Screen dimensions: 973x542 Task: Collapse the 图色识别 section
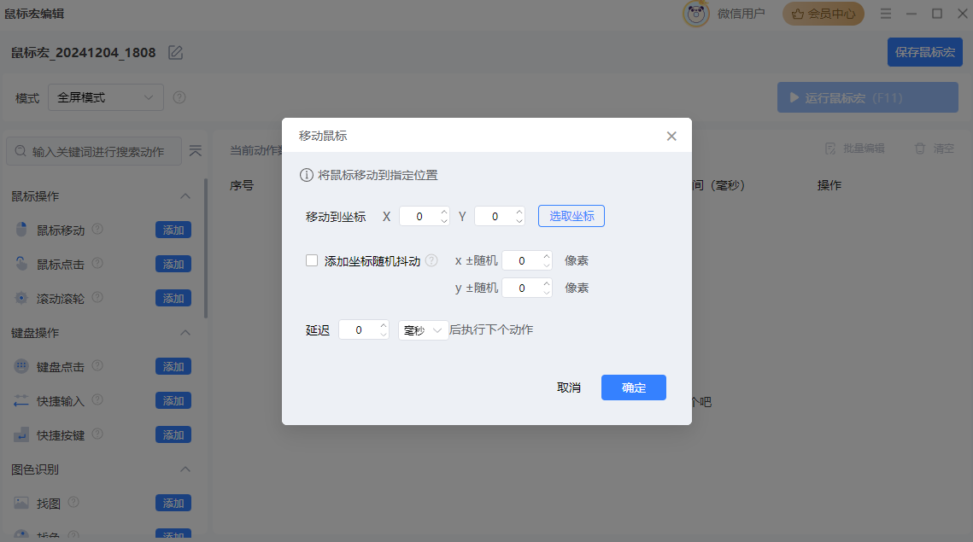[185, 469]
